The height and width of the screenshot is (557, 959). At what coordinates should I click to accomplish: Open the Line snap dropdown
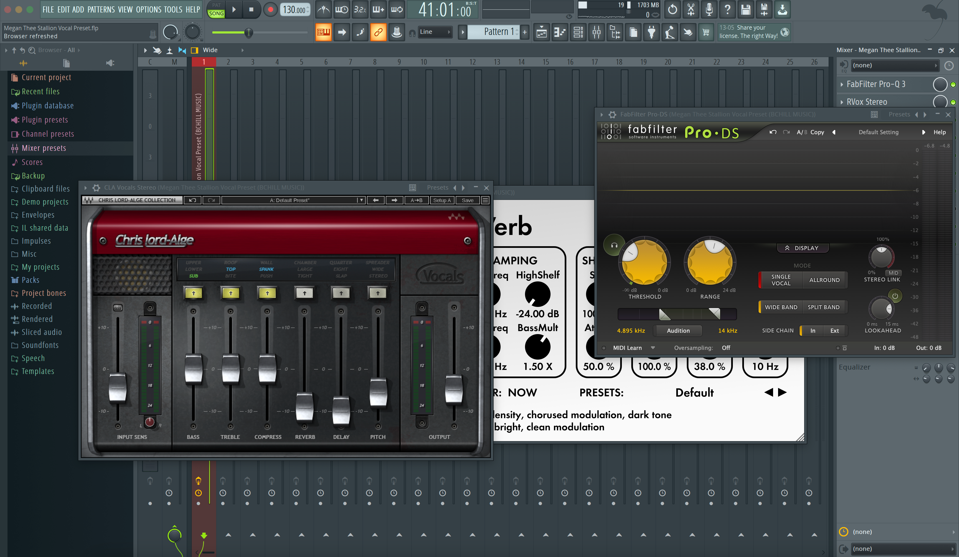(x=434, y=32)
